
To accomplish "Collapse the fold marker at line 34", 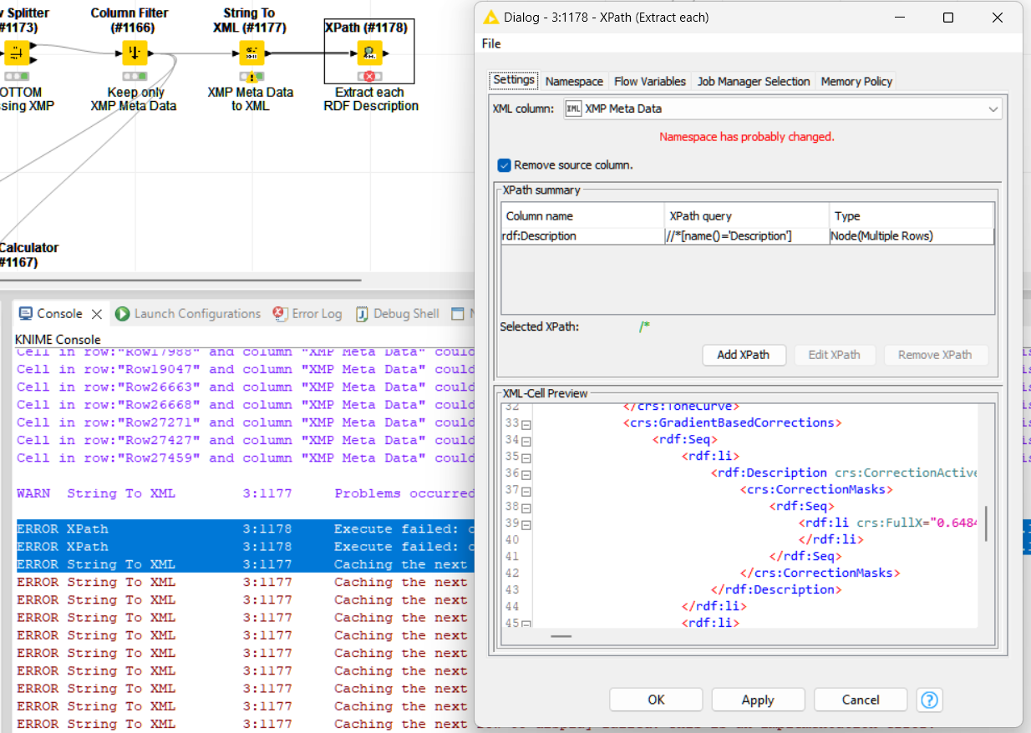I will pyautogui.click(x=527, y=440).
